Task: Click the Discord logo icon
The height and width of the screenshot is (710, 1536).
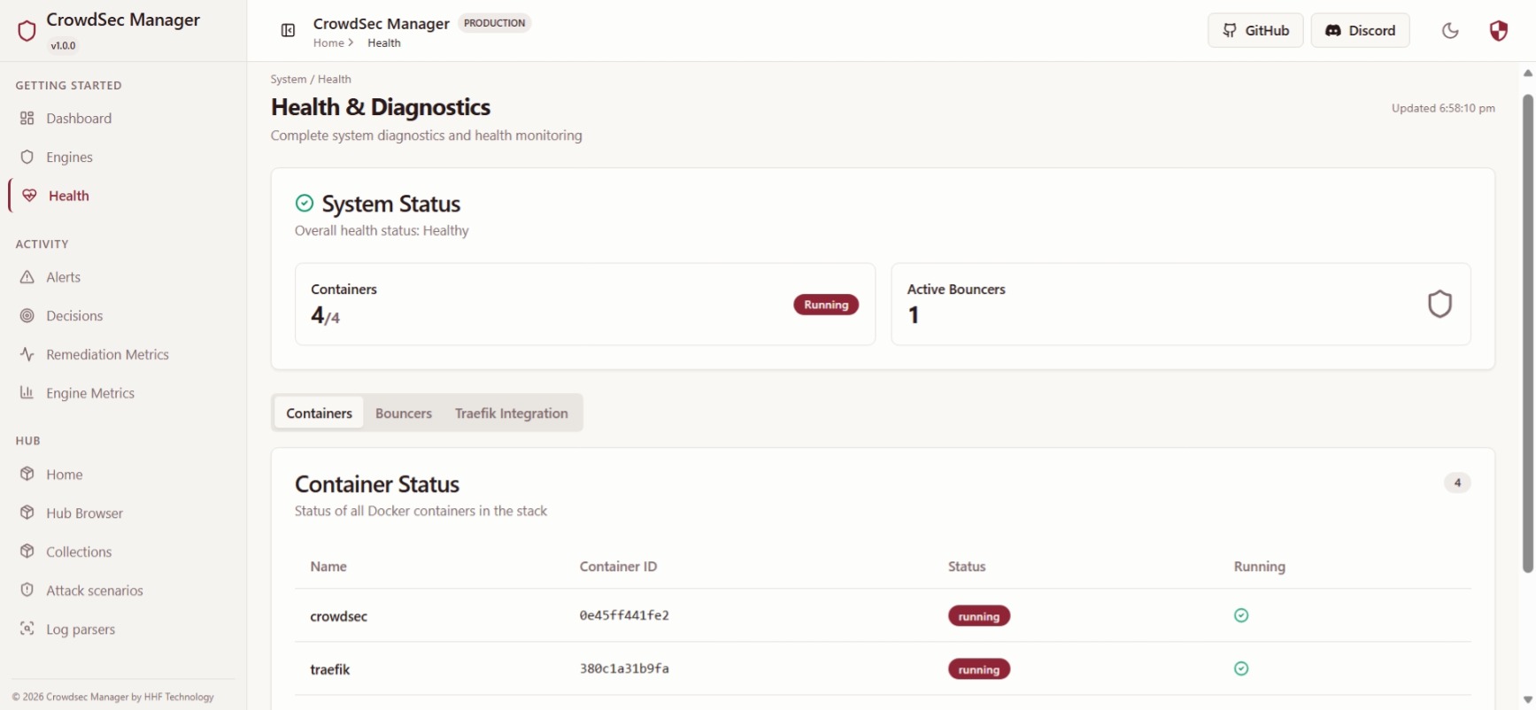Action: coord(1332,30)
